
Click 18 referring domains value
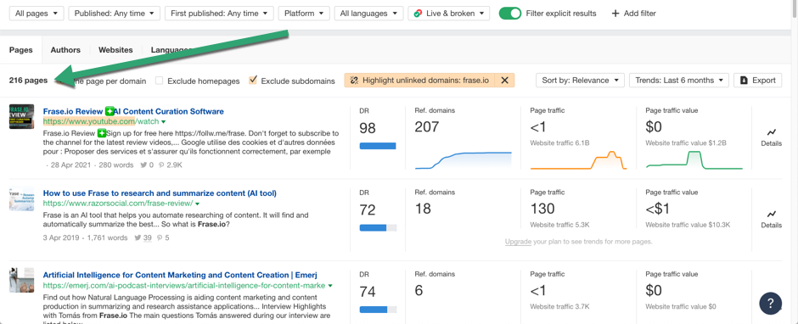point(424,209)
